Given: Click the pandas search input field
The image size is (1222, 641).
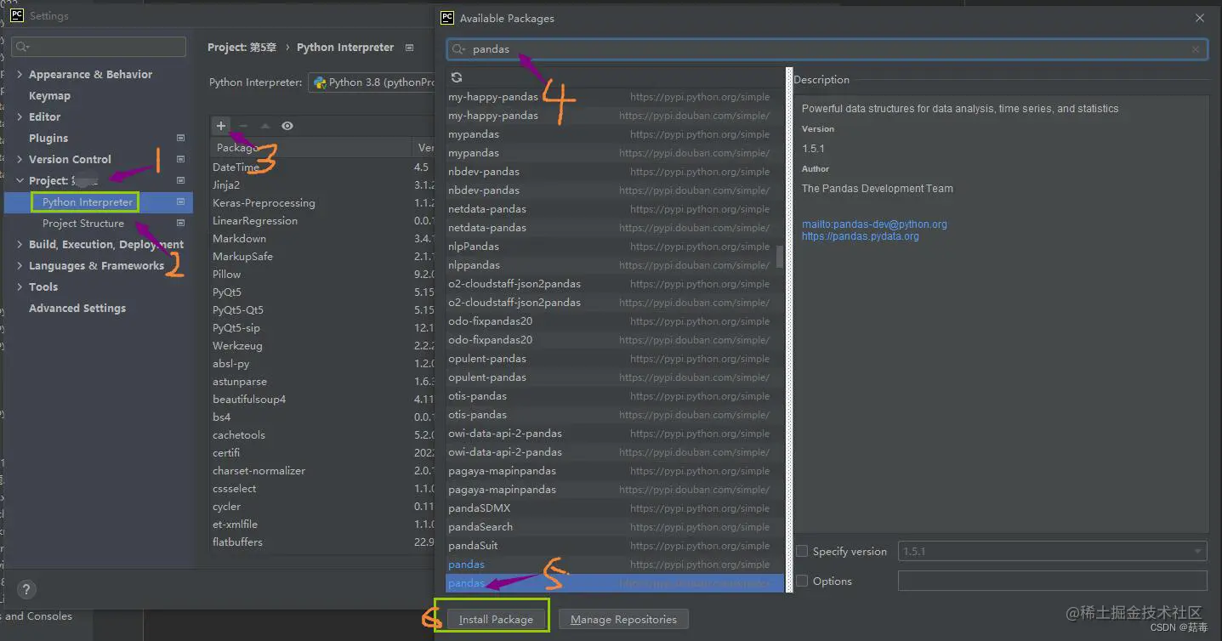Looking at the screenshot, I should 827,49.
